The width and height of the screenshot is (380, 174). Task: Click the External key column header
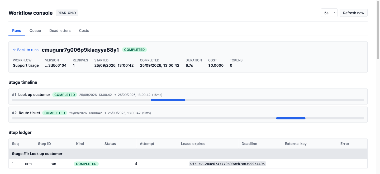(296, 144)
